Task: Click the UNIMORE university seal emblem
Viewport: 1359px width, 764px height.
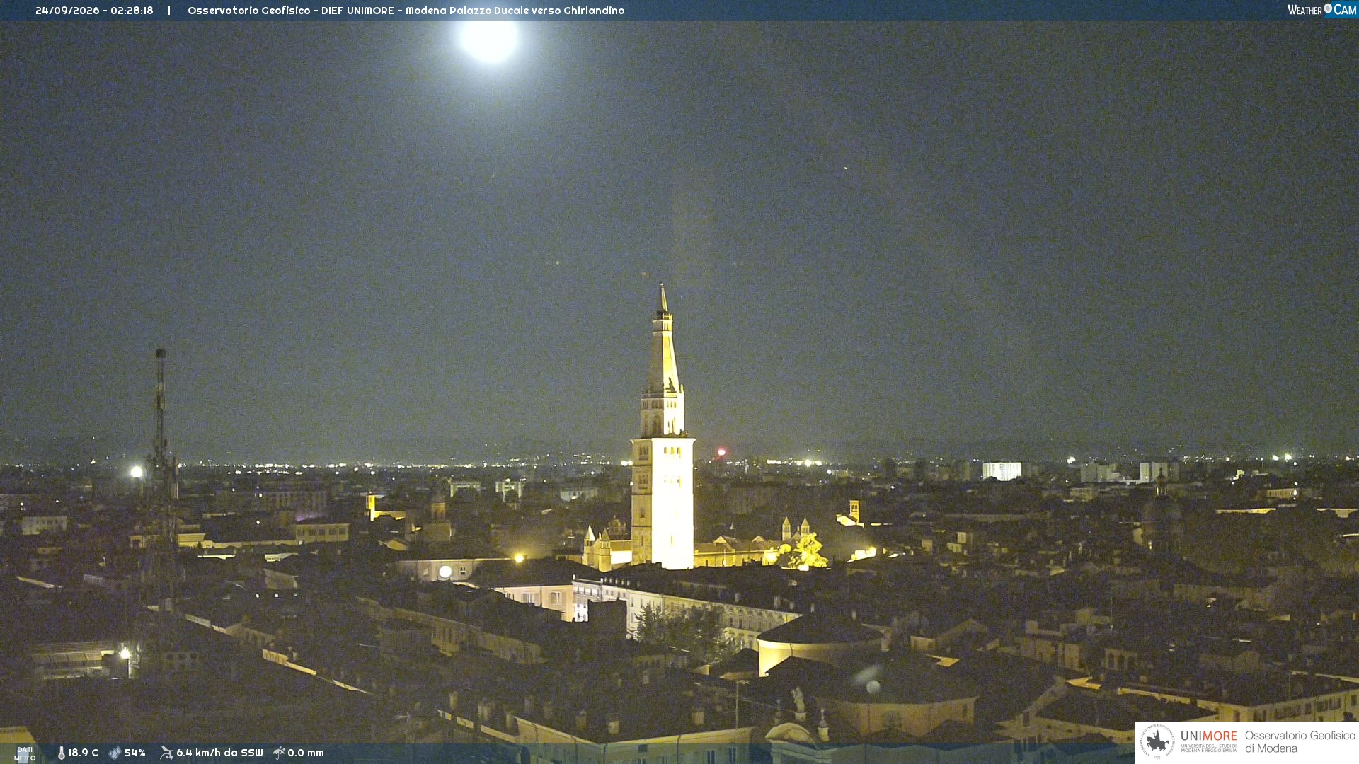Action: click(x=1157, y=741)
